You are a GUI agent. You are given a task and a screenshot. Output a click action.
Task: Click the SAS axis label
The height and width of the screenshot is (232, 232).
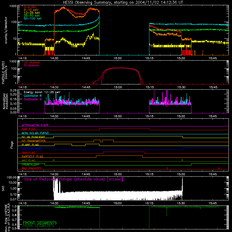pyautogui.click(x=3, y=188)
